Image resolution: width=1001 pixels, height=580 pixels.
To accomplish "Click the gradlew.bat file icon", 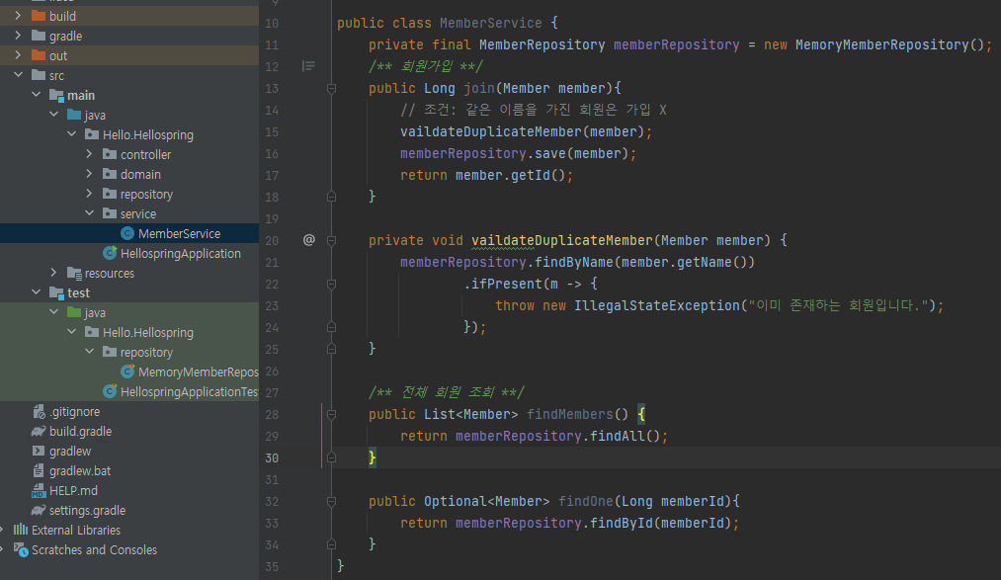I will tap(39, 471).
